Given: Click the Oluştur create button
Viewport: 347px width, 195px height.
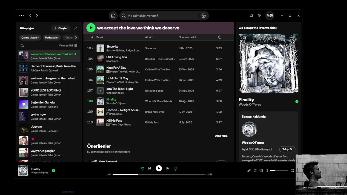Looking at the screenshot, I should point(61,28).
